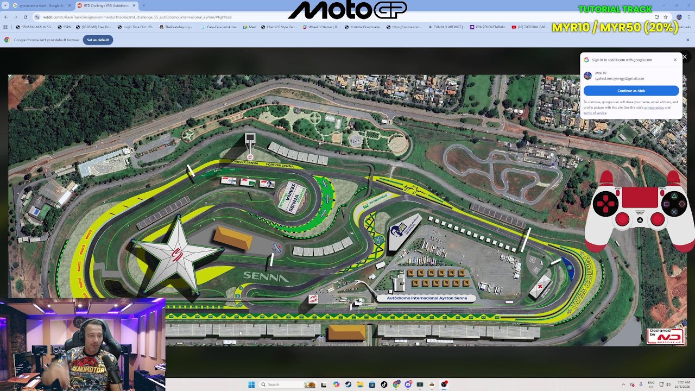The width and height of the screenshot is (695, 391).
Task: Open 'Wheel of Names' bookmark
Action: coord(321,27)
